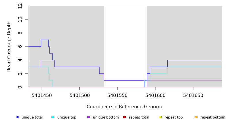Click the "Coordinate in Reference Genome" axis title
The image size is (228, 124).
(125, 107)
